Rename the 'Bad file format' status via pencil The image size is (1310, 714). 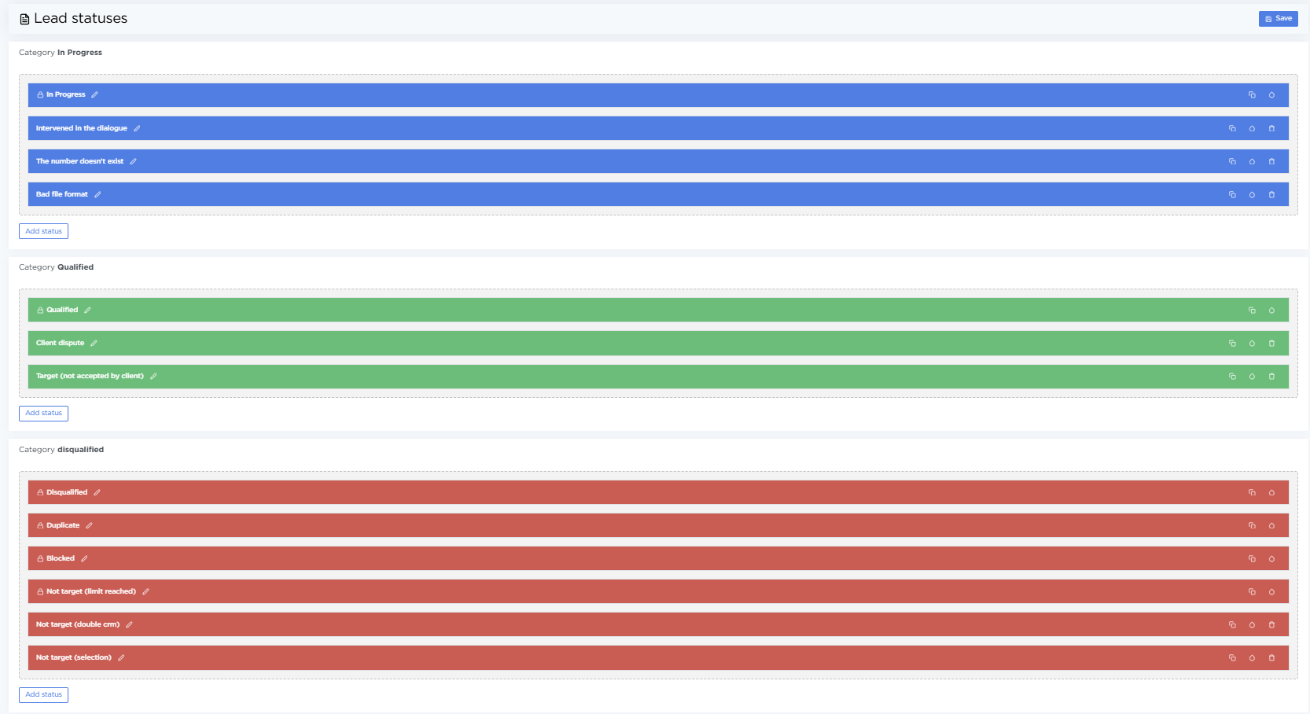pos(98,194)
